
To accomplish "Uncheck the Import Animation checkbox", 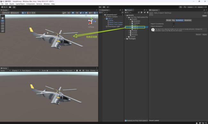I will click(x=174, y=26).
